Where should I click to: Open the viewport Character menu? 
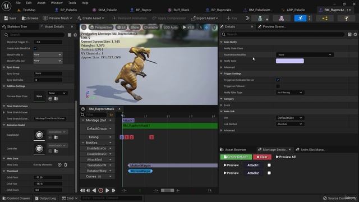pyautogui.click(x=151, y=27)
